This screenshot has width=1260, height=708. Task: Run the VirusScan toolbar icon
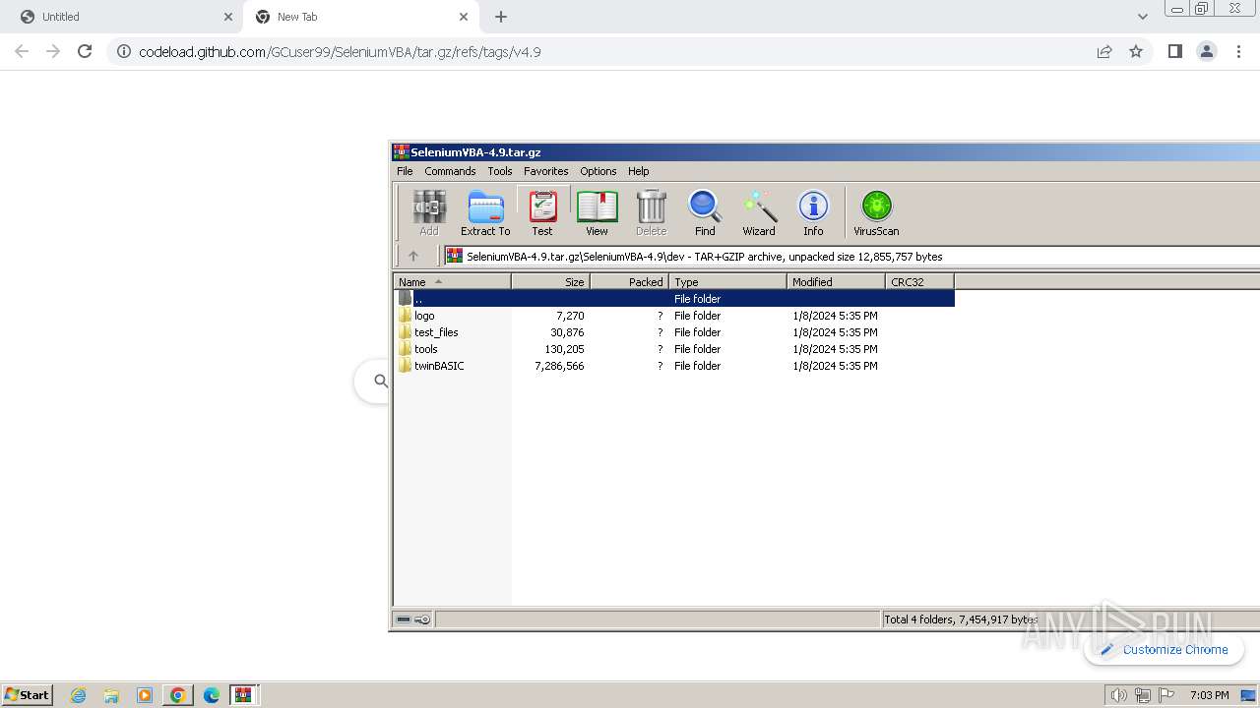(x=876, y=213)
